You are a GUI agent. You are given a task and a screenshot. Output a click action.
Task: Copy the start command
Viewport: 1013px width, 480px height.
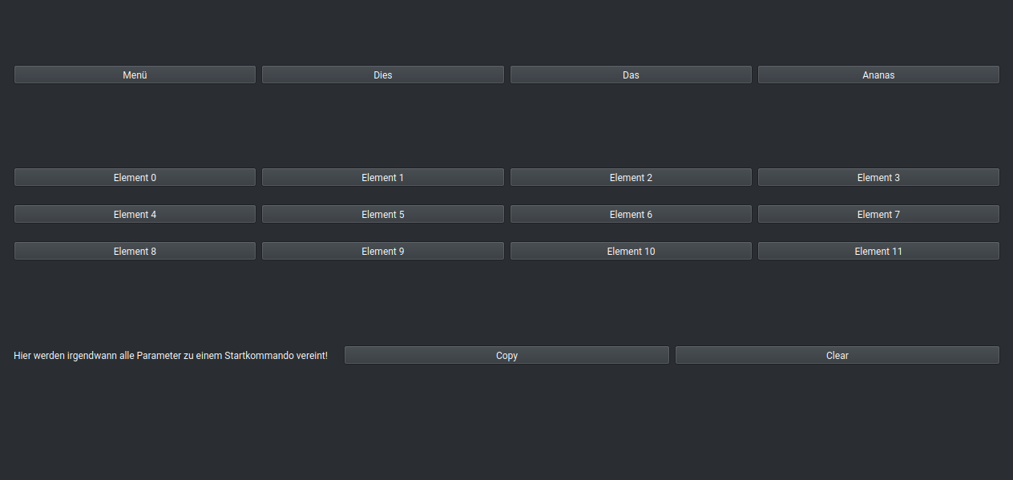507,355
